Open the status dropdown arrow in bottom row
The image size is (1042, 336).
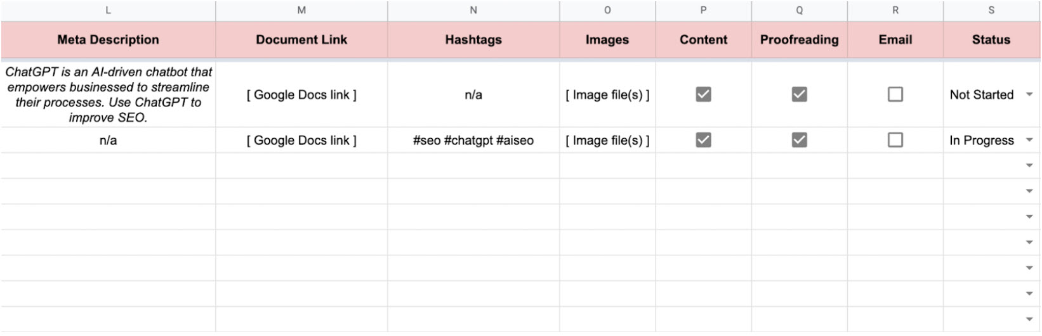click(1029, 320)
